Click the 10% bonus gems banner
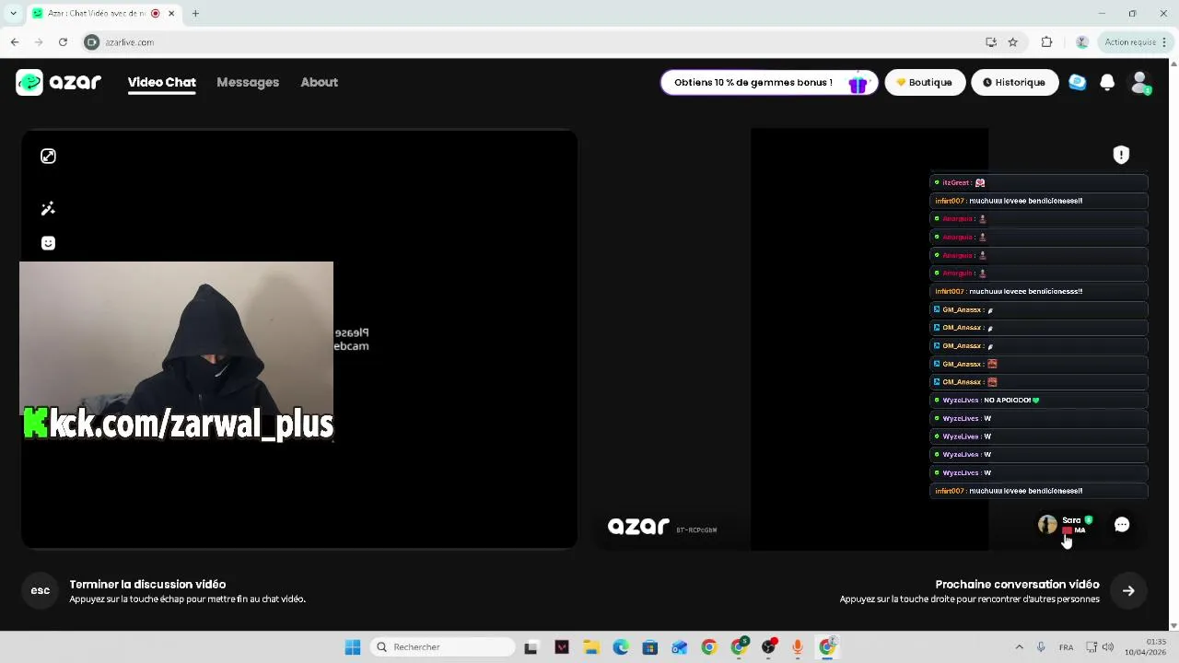 pos(769,82)
